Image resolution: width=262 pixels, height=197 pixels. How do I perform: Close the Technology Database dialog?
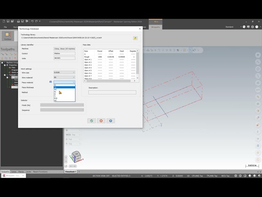point(140,29)
